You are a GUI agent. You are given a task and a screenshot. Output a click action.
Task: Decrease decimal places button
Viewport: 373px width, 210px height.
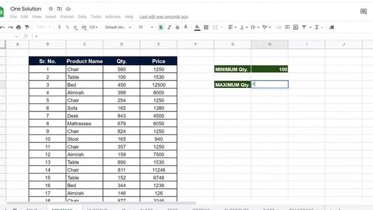pyautogui.click(x=75, y=27)
